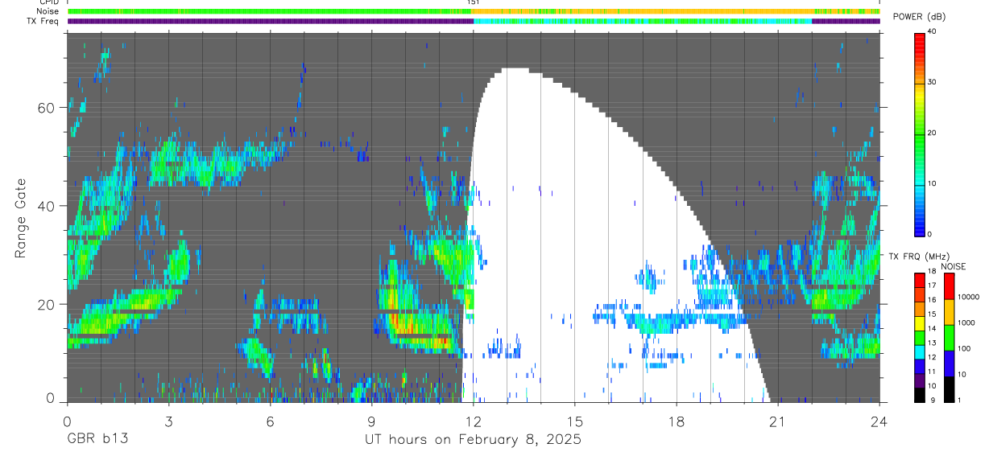989x456 pixels.
Task: Click the "20" tick on the Range Gate axis
Action: tap(47, 304)
